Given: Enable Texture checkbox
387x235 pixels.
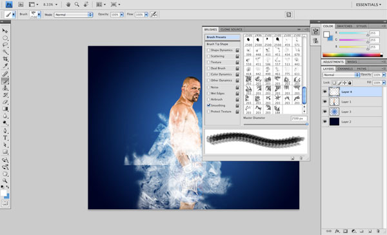Looking at the screenshot, I should click(208, 62).
